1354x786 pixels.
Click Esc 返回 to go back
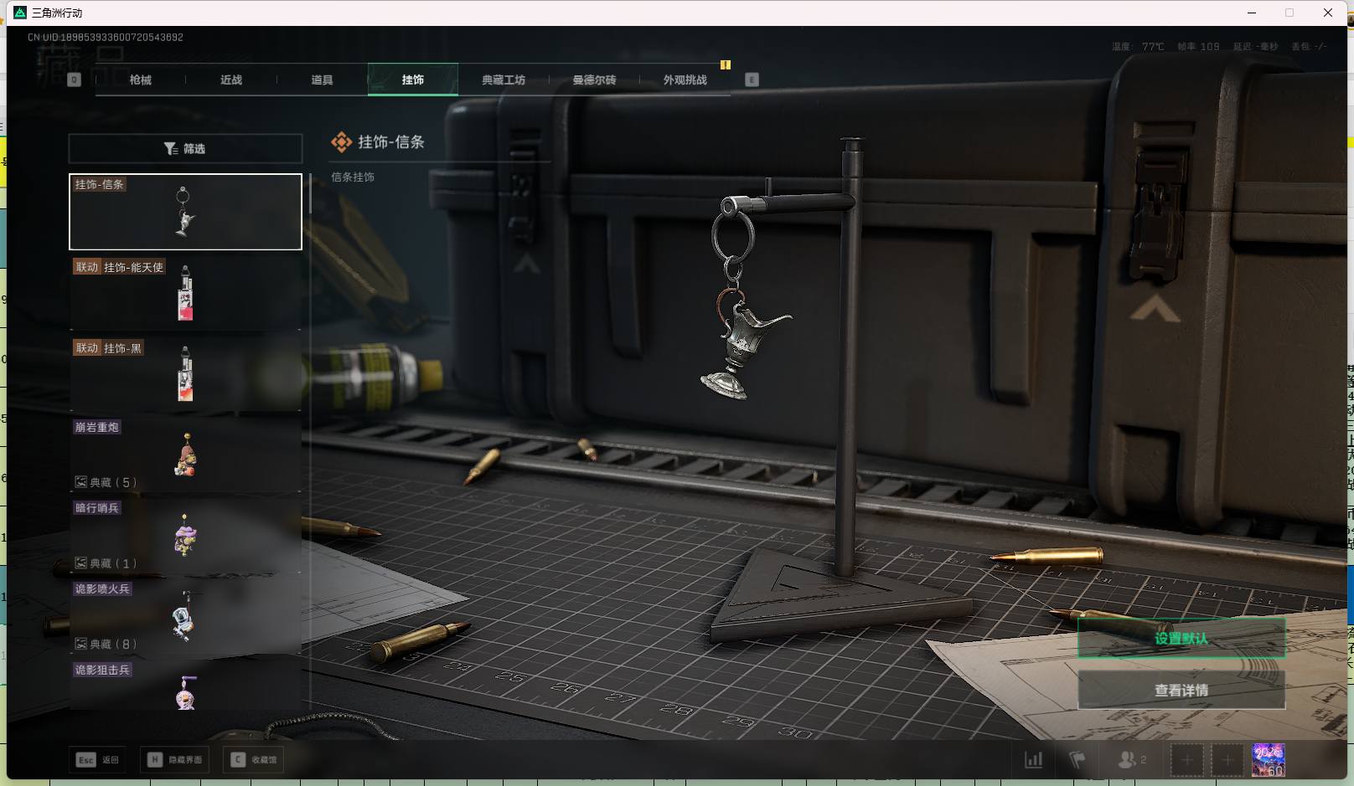(x=98, y=759)
